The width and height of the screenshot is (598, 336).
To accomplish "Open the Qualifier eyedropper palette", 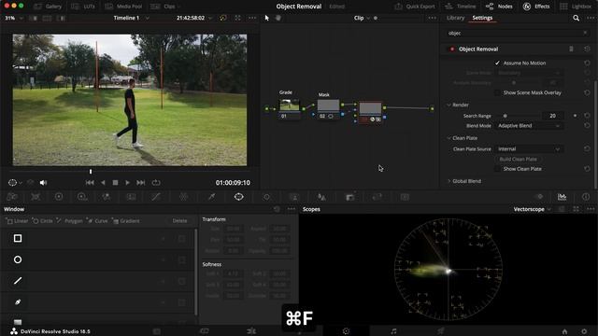I will [x=211, y=197].
